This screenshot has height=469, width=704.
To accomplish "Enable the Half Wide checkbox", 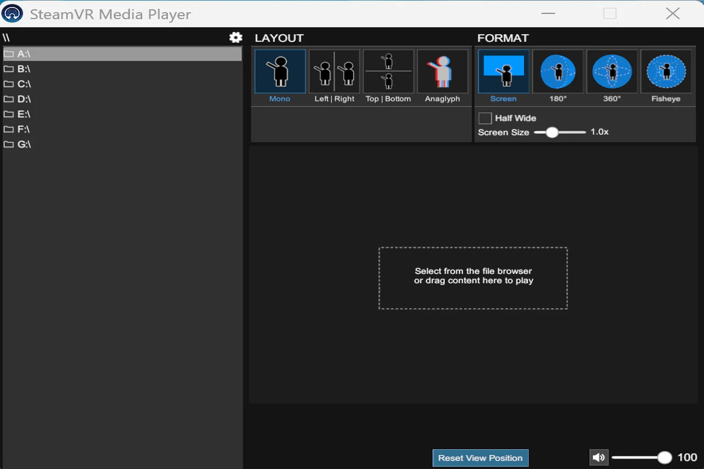I will 485,118.
